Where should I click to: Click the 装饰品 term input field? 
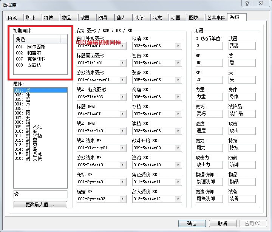[242, 114]
